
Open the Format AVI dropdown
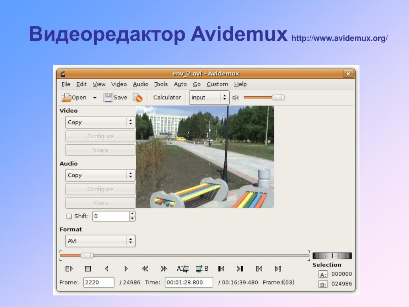(x=100, y=241)
